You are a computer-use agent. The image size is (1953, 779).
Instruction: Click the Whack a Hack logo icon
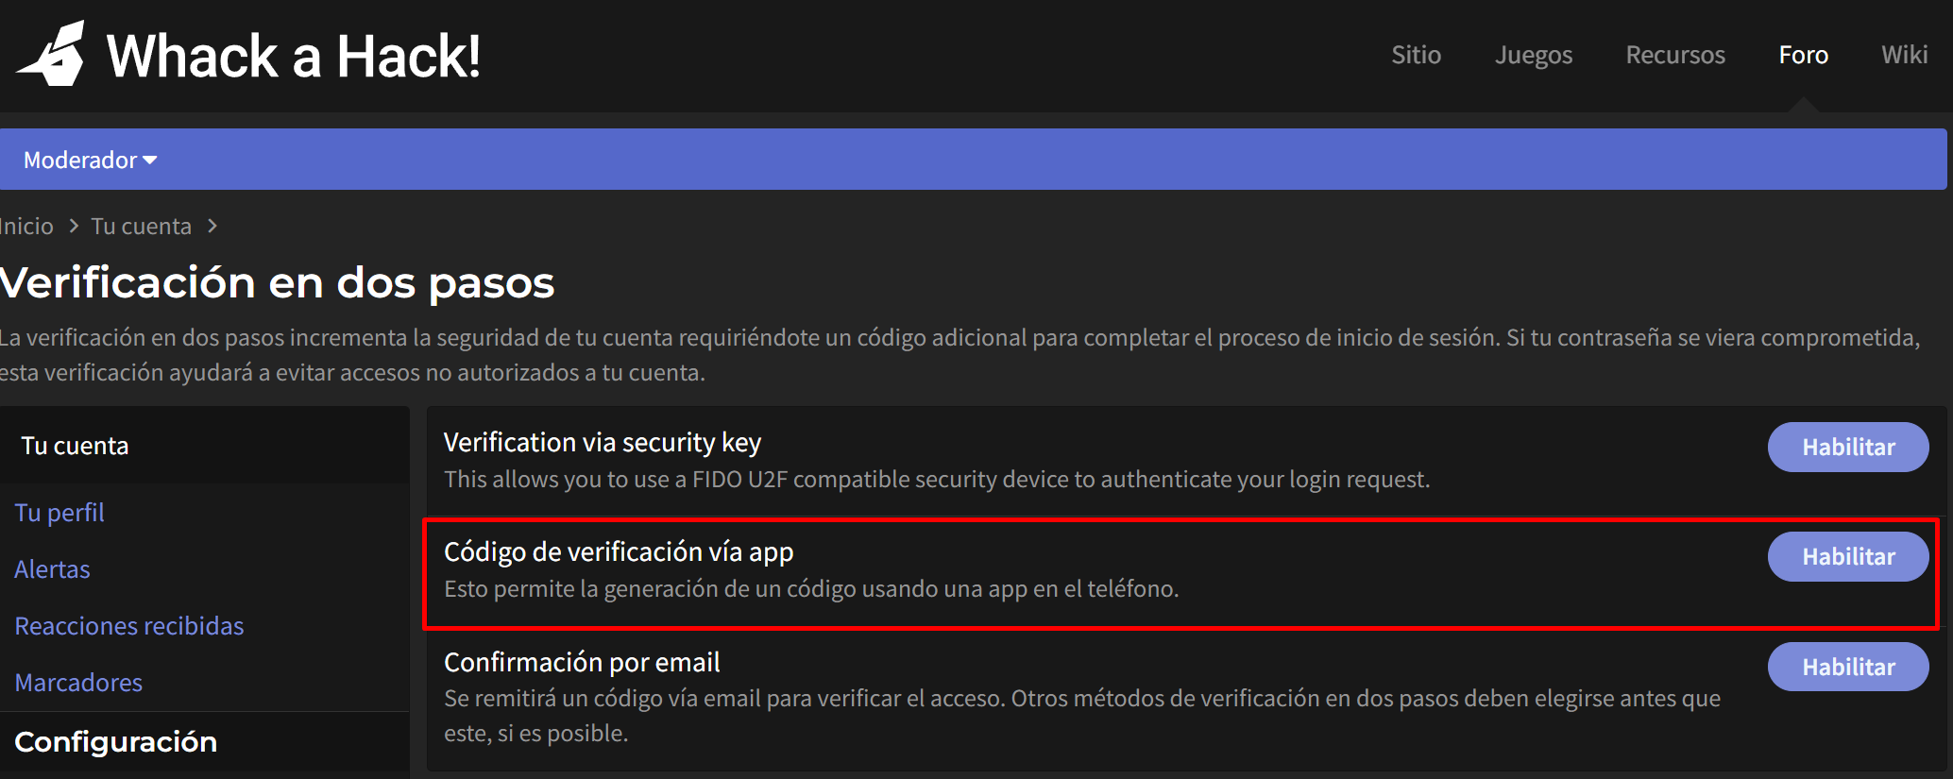click(55, 55)
